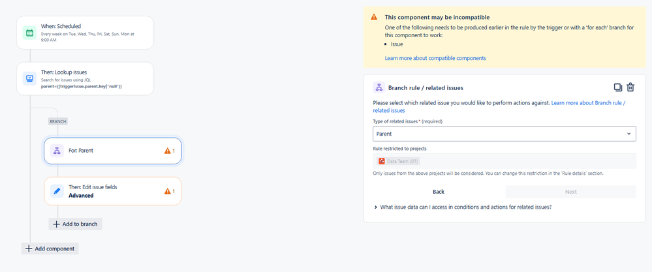This screenshot has width=652, height=272.
Task: Click the plus icon on Add to branch
Action: coord(57,224)
